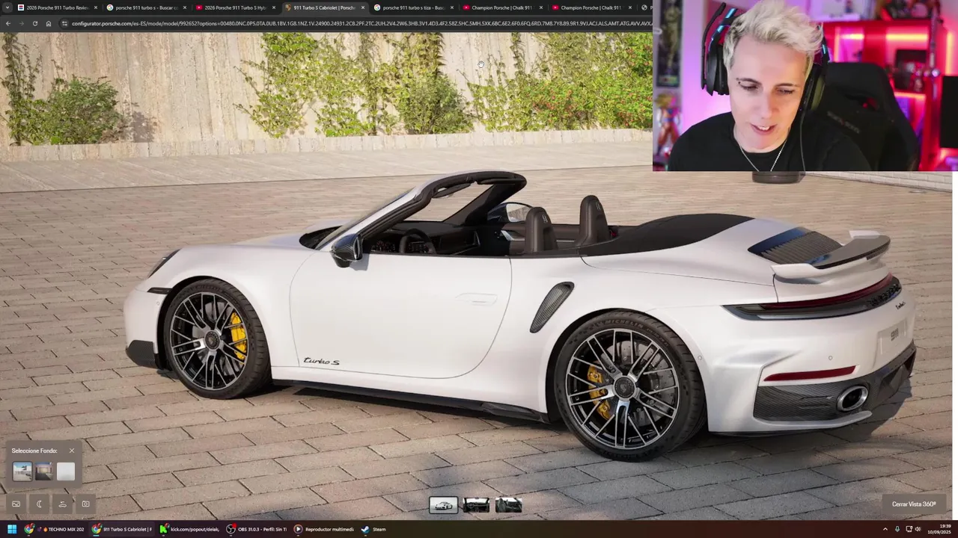This screenshot has width=958, height=538.
Task: Click the network tray icon
Action: 909,529
